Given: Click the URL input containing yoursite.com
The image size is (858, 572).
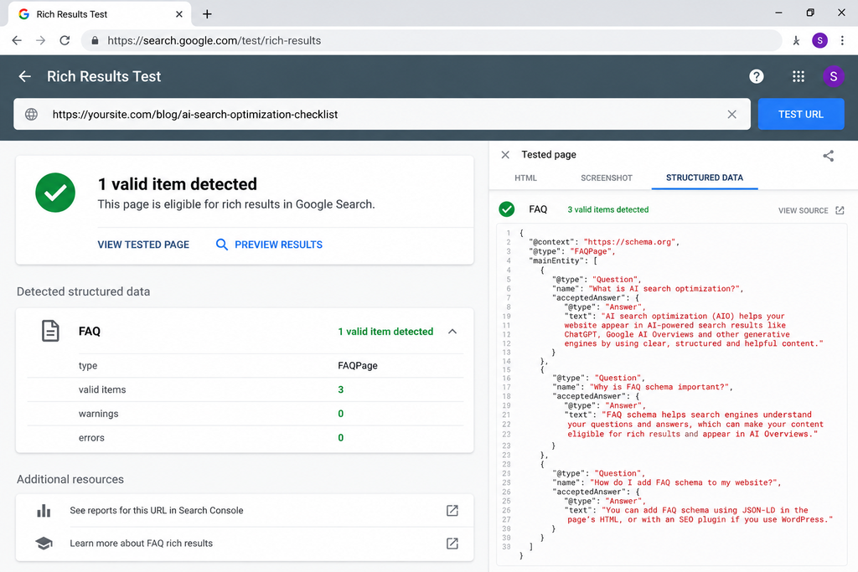Looking at the screenshot, I should tap(382, 114).
